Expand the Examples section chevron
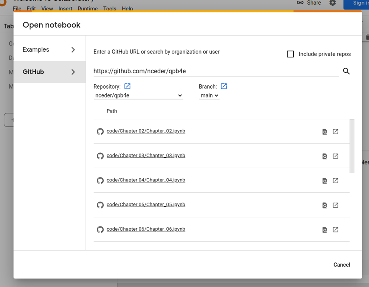The height and width of the screenshot is (287, 369). pyautogui.click(x=73, y=50)
